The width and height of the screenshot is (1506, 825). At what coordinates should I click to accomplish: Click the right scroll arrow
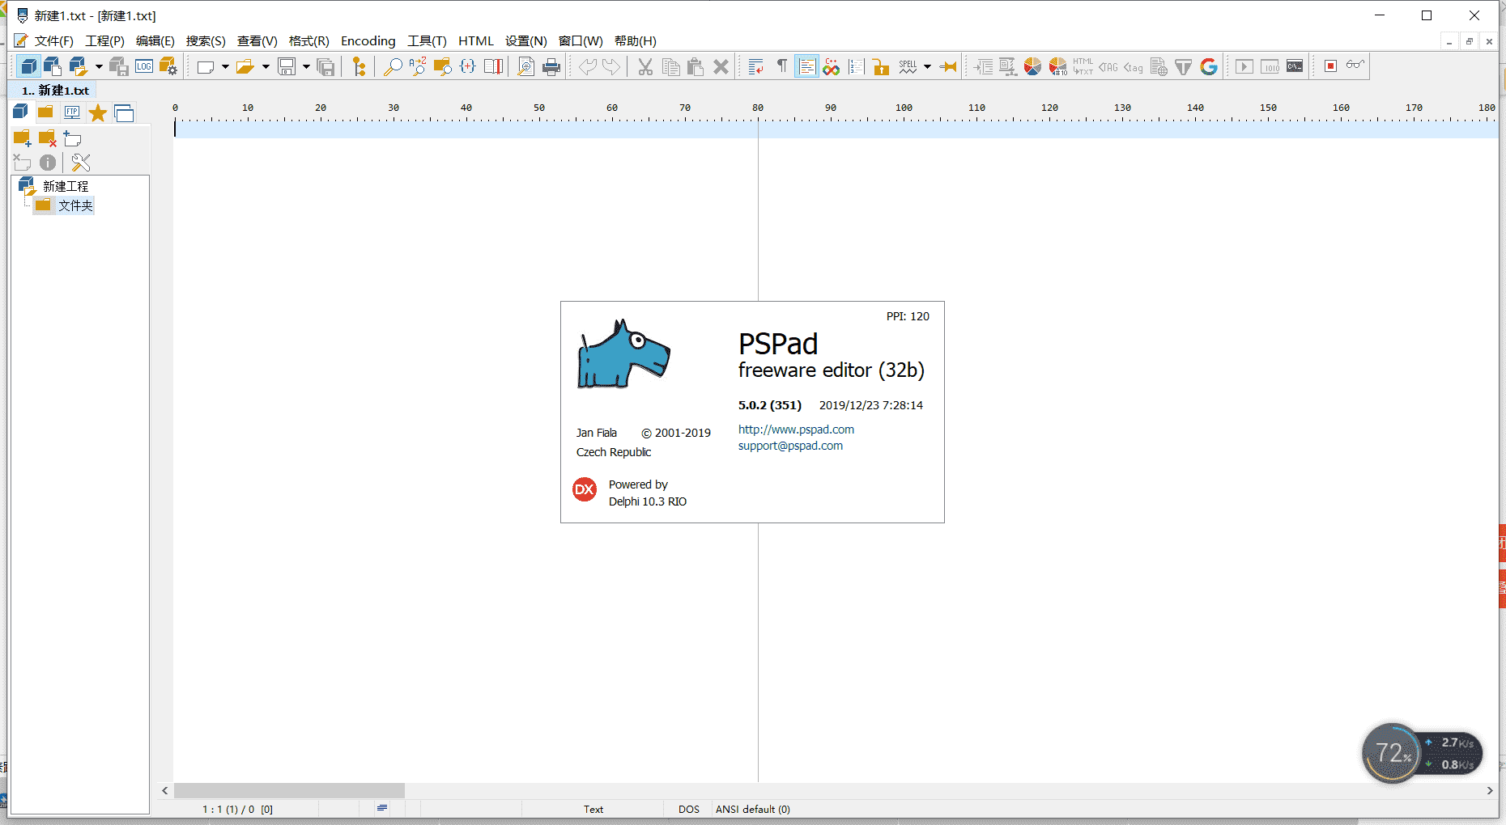coord(1490,790)
